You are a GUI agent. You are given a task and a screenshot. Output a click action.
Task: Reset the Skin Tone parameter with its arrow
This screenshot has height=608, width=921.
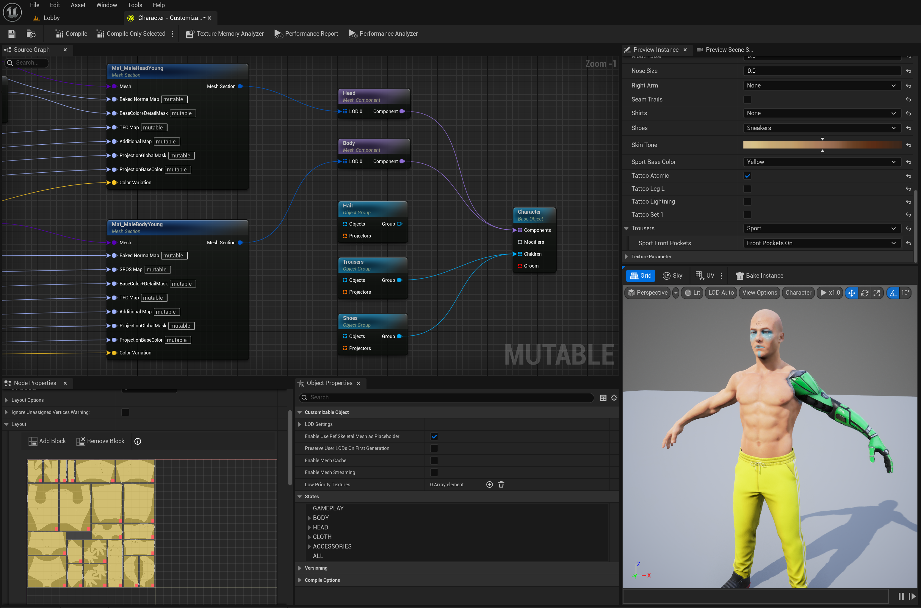(x=908, y=145)
